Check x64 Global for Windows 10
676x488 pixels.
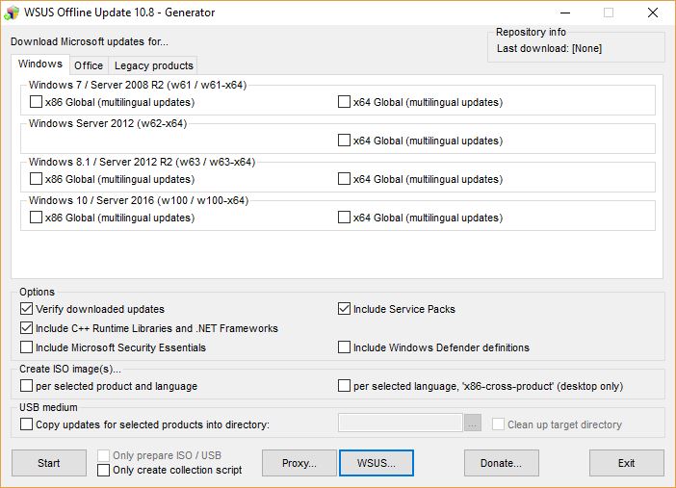(x=344, y=217)
